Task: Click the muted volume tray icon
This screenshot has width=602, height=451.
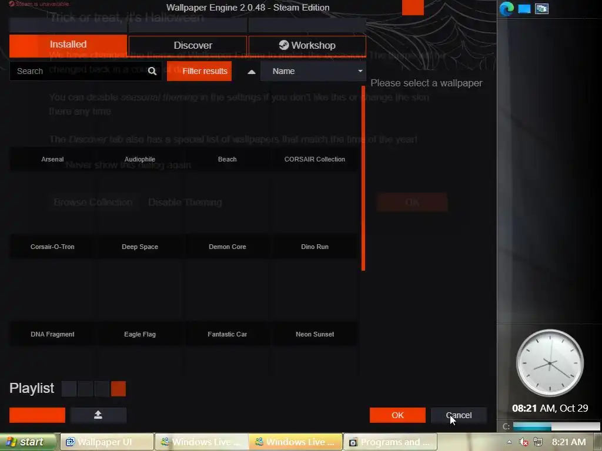Action: pos(524,442)
